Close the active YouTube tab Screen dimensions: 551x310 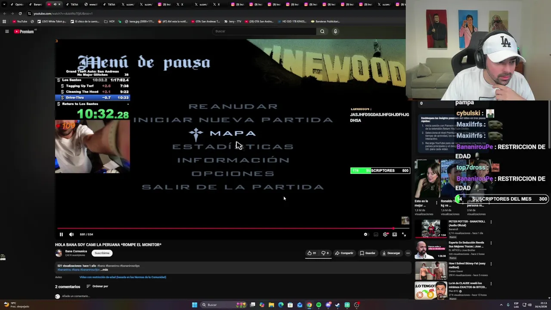pos(59,4)
